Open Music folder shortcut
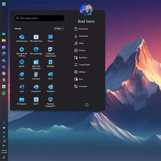 79,43
